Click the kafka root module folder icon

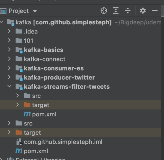point(11,23)
